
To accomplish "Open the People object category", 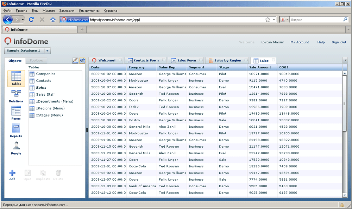I will (x=16, y=148).
